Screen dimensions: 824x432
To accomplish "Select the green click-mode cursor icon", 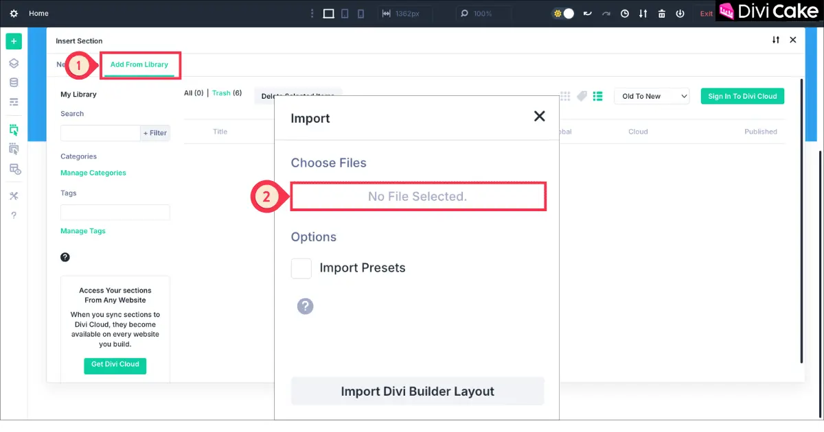I will (14, 130).
